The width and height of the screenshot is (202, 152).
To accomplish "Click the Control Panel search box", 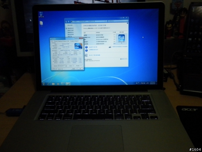I will [118, 21].
